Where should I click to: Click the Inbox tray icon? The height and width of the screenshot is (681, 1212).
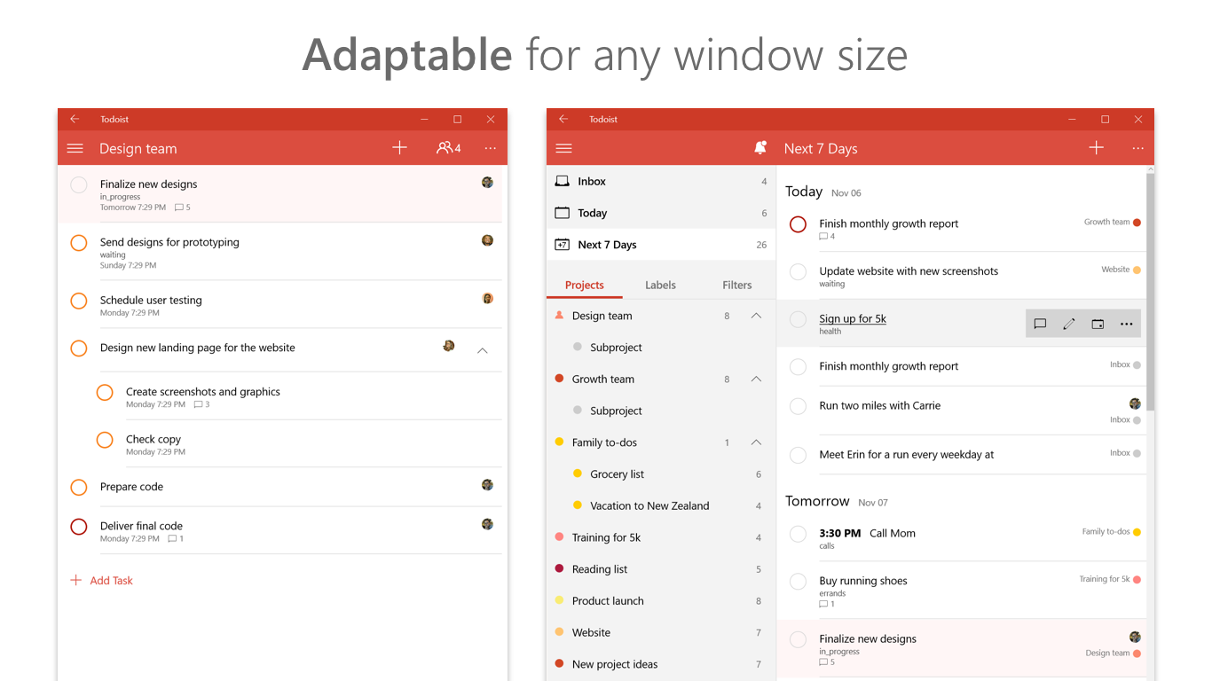(562, 181)
